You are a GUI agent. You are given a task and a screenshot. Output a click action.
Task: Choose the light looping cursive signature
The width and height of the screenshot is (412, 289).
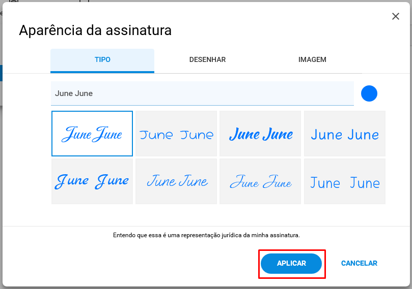(x=260, y=181)
